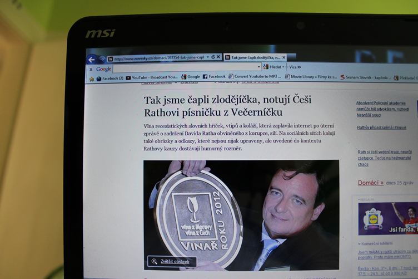The image size is (418, 279).
Task: Click the 'Vlna recesistických slovních hříček' intro paragraph
Action: click(x=239, y=137)
